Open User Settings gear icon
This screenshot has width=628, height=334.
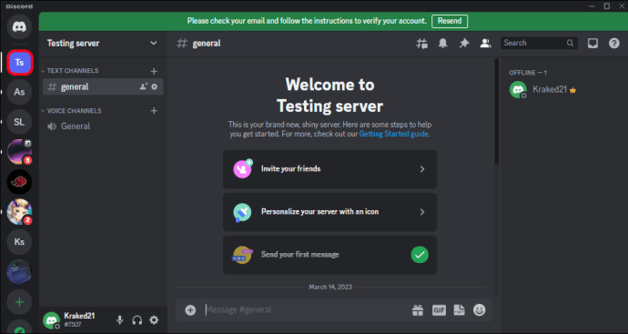click(x=154, y=320)
